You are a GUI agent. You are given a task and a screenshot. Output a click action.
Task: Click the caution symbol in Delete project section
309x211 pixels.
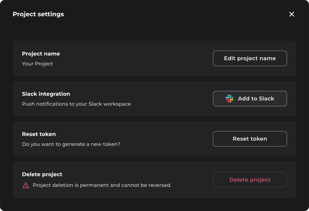25,185
